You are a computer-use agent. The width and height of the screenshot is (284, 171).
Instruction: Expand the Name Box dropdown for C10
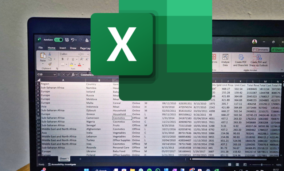55,75
